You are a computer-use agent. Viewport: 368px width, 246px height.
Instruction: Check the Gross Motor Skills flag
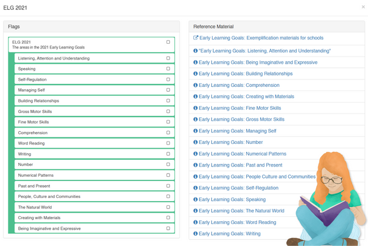pyautogui.click(x=168, y=112)
